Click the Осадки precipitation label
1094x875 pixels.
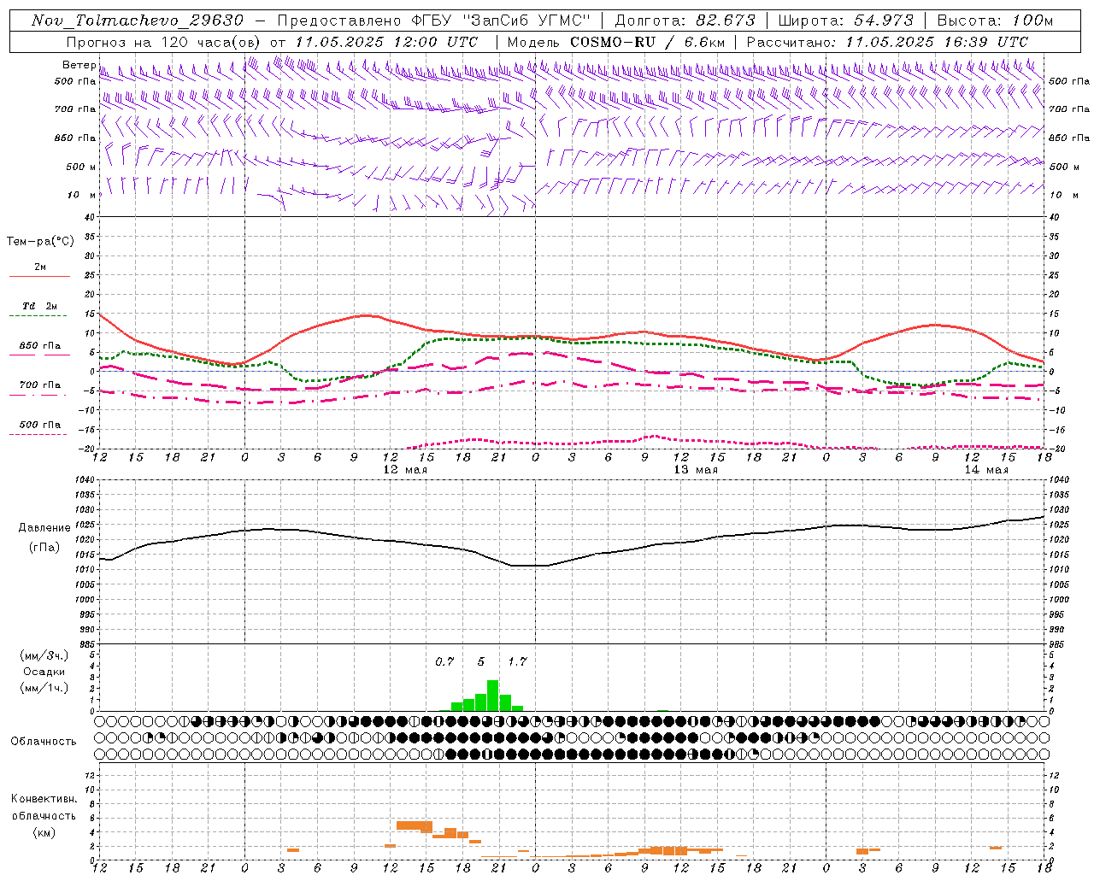click(44, 672)
